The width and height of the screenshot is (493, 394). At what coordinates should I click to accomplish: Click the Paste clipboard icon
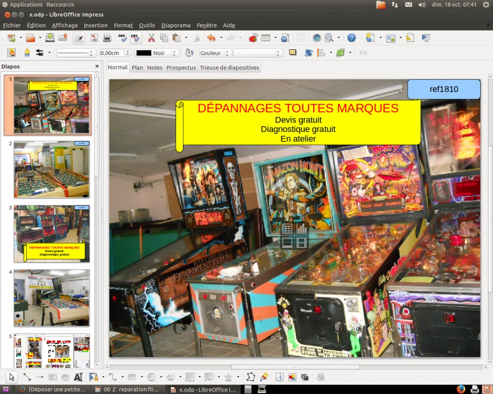click(x=176, y=38)
